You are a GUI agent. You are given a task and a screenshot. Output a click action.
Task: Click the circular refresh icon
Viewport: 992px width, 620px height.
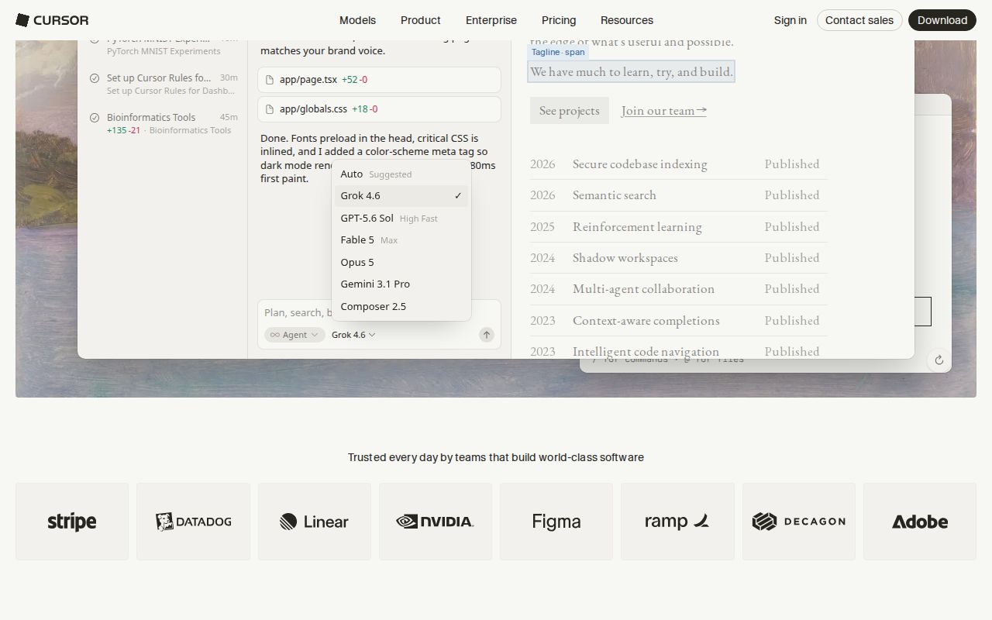pos(939,360)
